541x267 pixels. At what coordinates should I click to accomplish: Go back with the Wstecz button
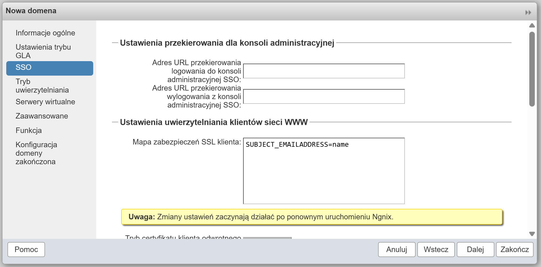pos(436,250)
